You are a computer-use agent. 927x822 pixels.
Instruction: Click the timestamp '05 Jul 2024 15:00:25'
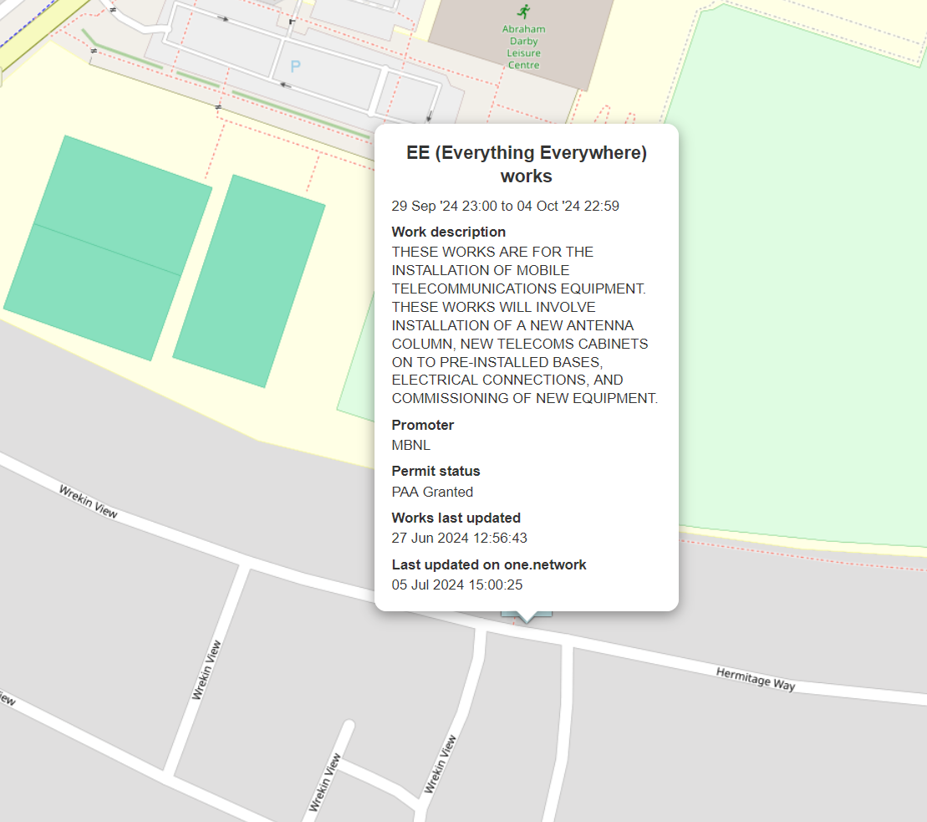tap(457, 585)
